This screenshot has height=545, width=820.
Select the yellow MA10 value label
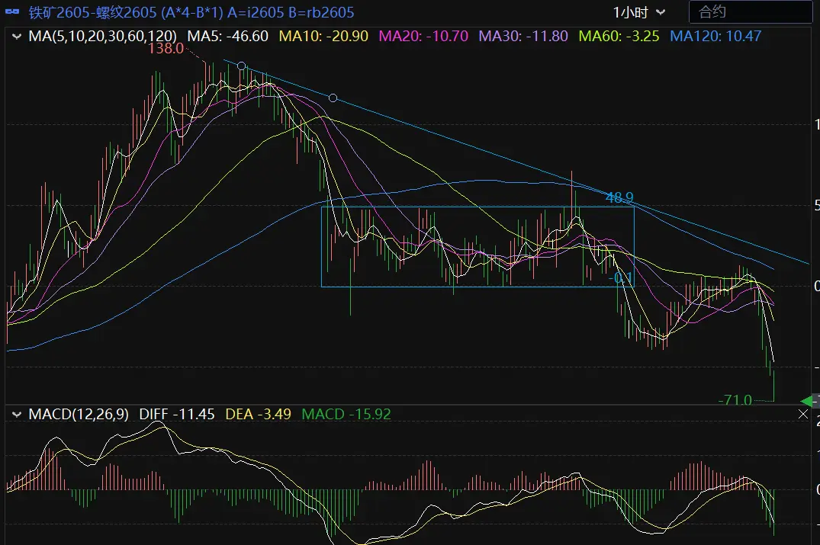(324, 36)
